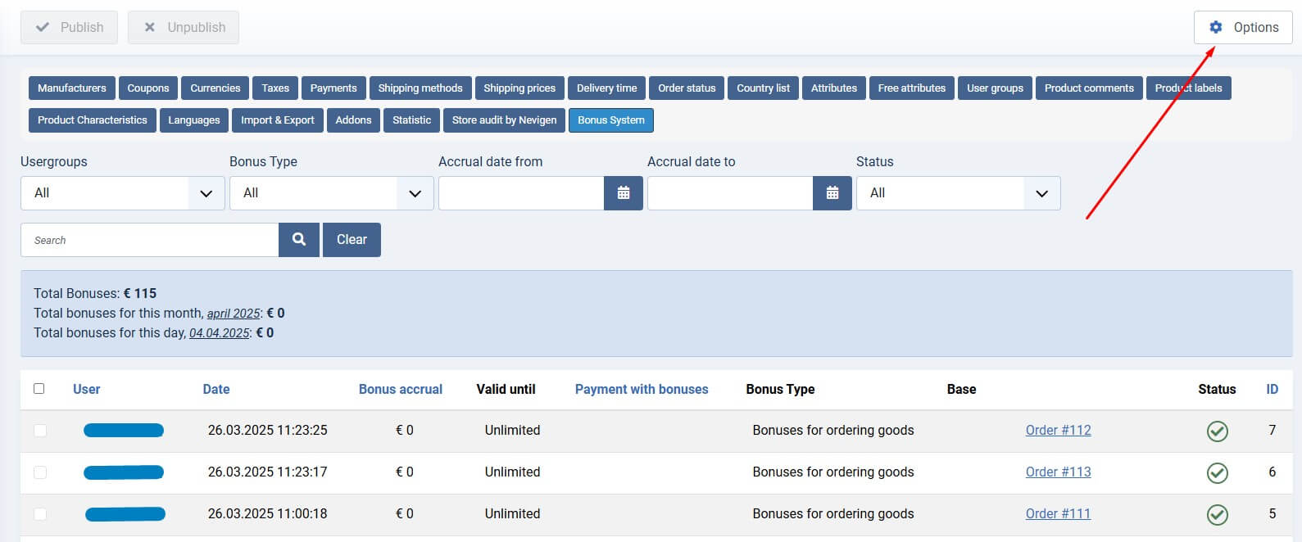
Task: Open the Accrual date to calendar picker
Action: [832, 193]
